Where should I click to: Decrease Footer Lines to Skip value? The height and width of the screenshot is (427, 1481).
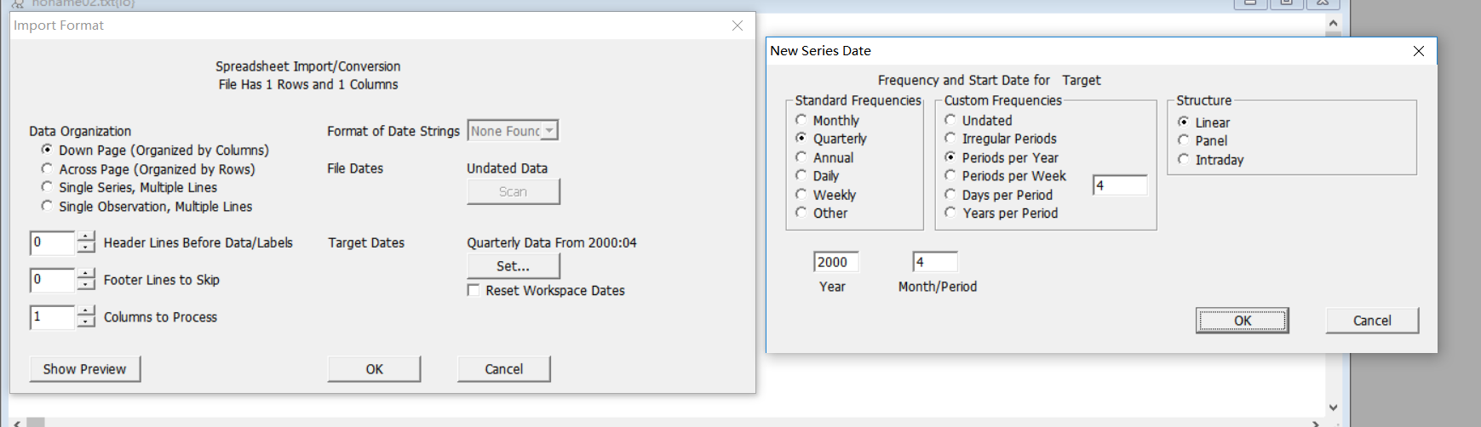pyautogui.click(x=86, y=285)
